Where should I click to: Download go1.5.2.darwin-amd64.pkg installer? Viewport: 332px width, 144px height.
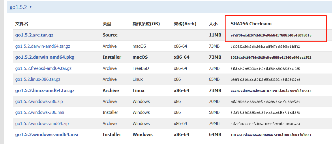[45, 57]
